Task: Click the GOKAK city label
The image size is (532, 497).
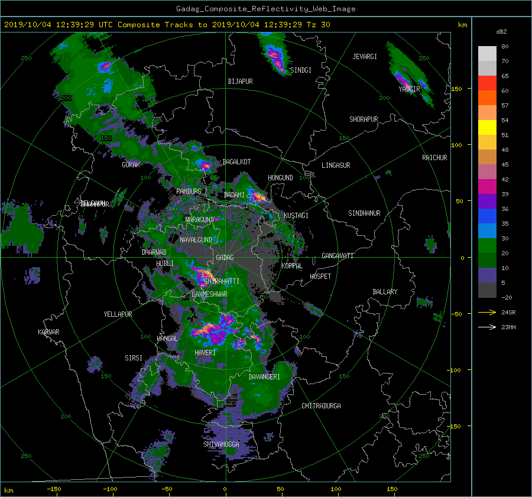Action: point(131,165)
